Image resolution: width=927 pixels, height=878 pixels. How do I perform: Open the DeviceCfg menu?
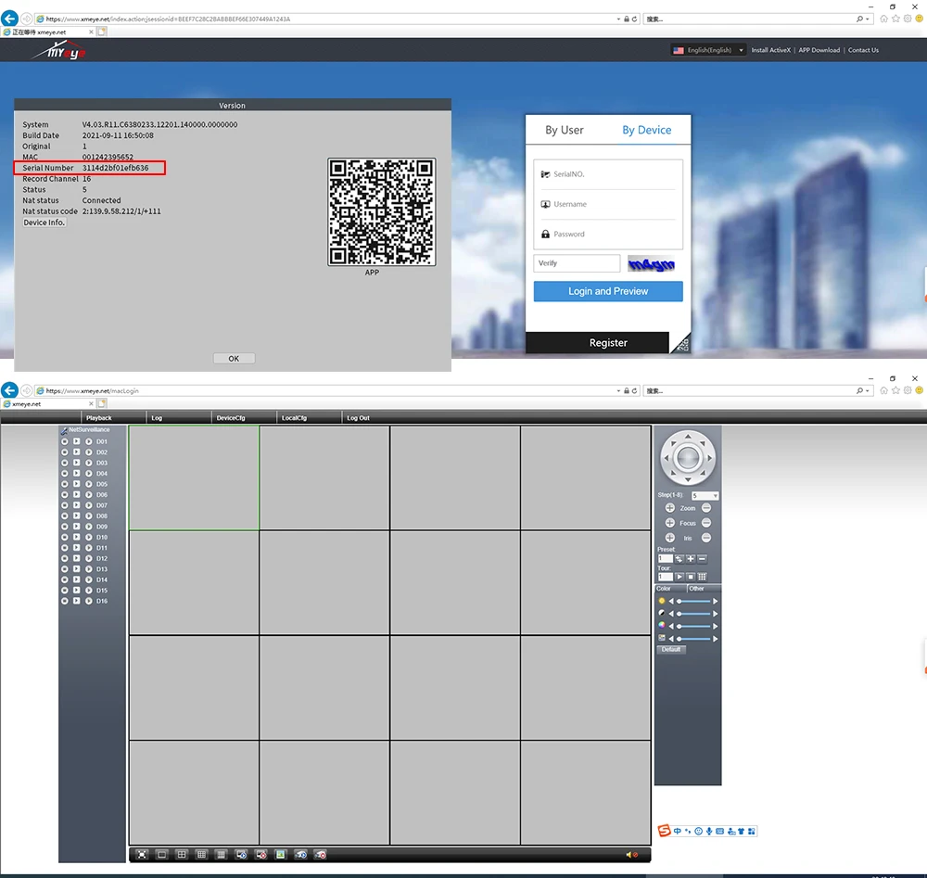pyautogui.click(x=231, y=418)
